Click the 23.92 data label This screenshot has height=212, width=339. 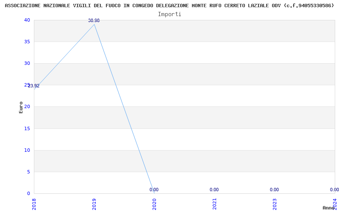(34, 86)
